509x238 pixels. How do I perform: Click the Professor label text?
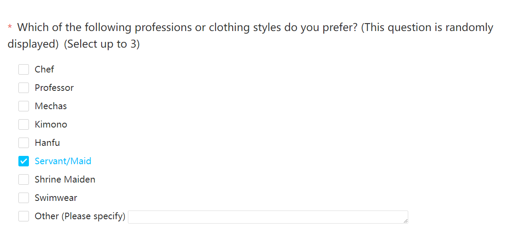[x=54, y=88]
